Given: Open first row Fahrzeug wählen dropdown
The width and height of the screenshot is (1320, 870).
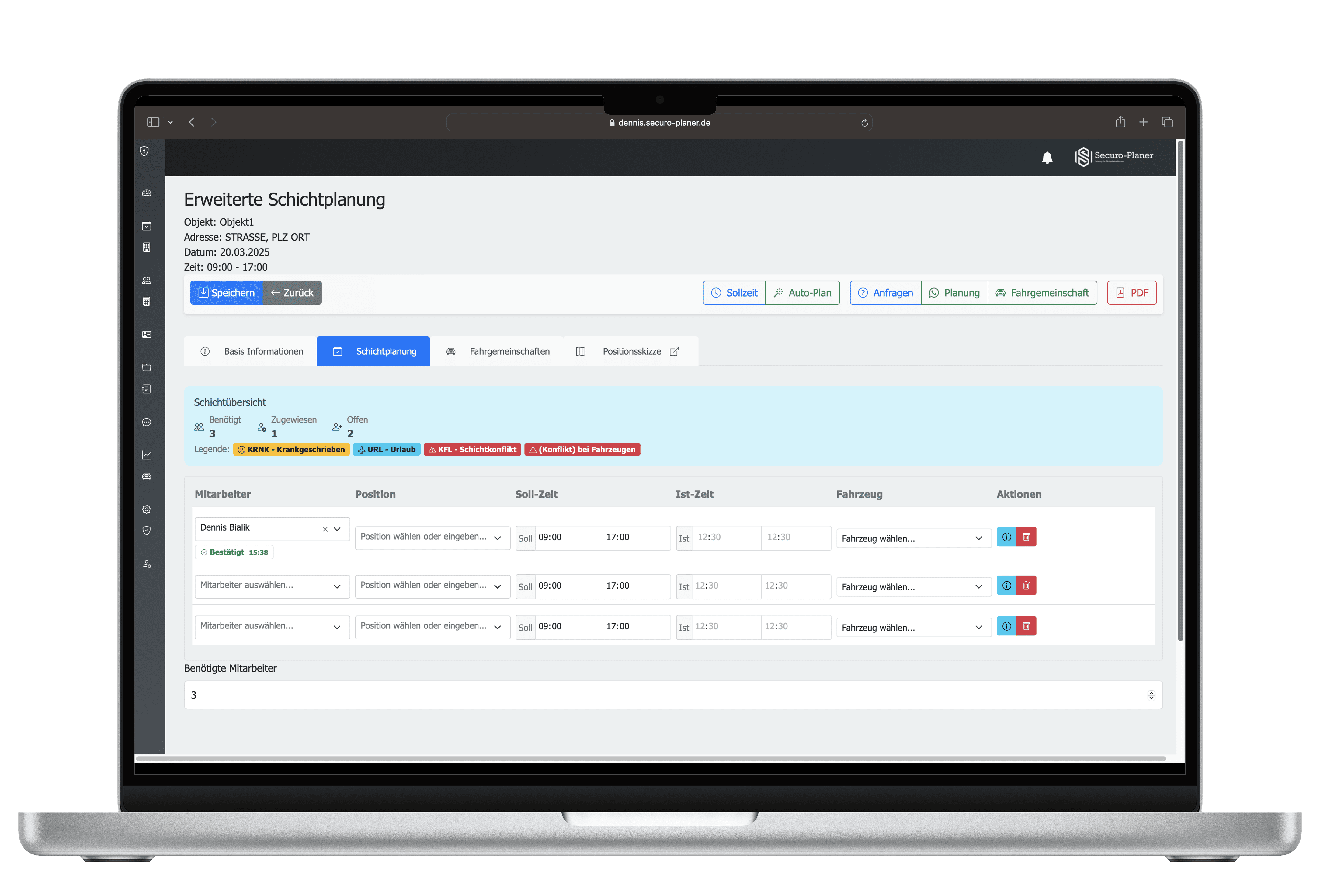Looking at the screenshot, I should pyautogui.click(x=913, y=538).
